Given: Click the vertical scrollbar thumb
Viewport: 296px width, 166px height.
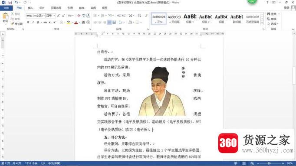Looking at the screenshot, I should tap(294, 75).
